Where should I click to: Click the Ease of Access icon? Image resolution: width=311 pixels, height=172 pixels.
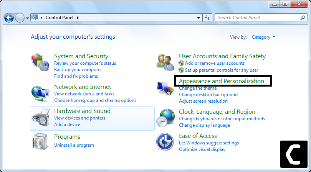pyautogui.click(x=165, y=142)
